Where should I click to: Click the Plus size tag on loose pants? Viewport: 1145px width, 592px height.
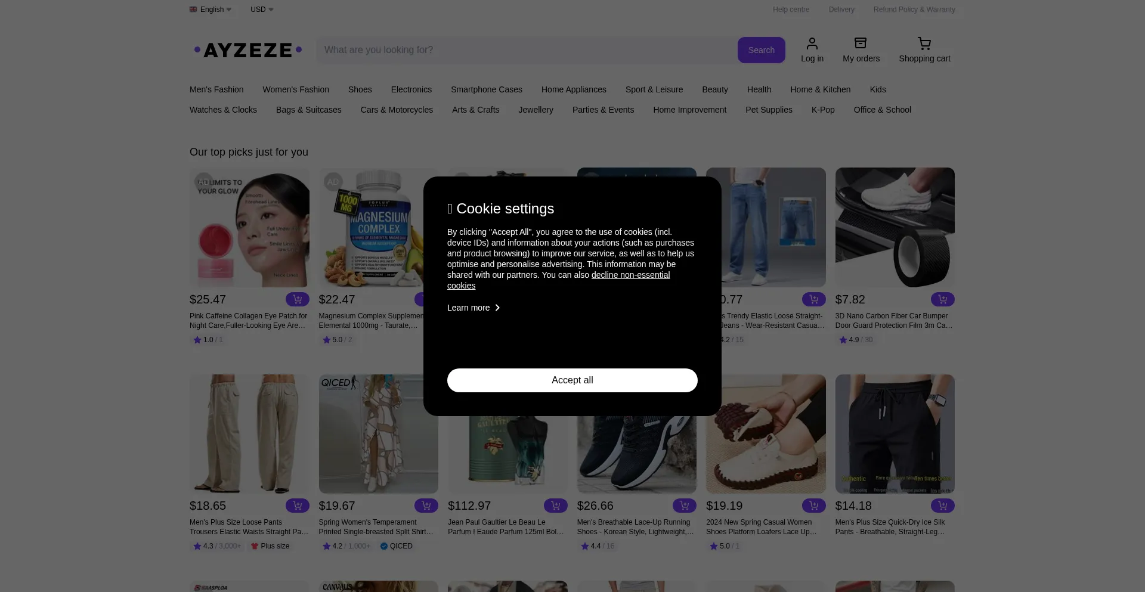coord(270,546)
